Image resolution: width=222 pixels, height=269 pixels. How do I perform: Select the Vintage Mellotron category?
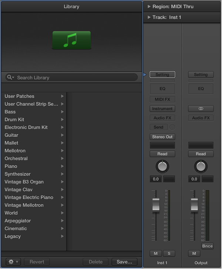coord(34,205)
